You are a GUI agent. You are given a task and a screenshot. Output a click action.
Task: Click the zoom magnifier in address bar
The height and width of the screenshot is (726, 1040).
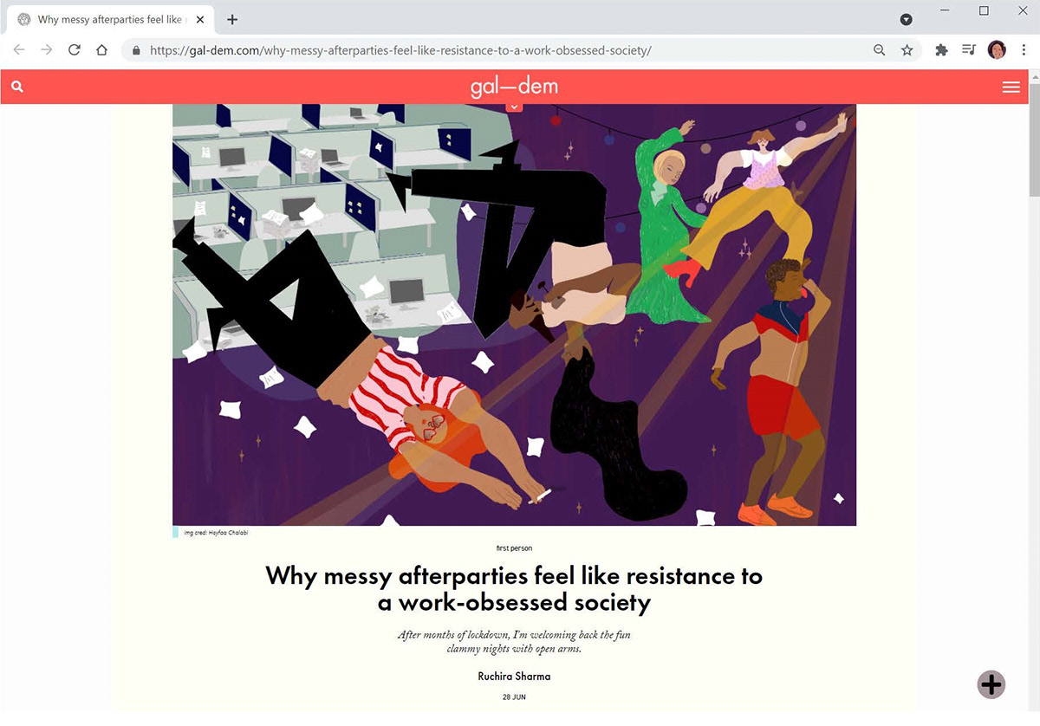pyautogui.click(x=879, y=50)
